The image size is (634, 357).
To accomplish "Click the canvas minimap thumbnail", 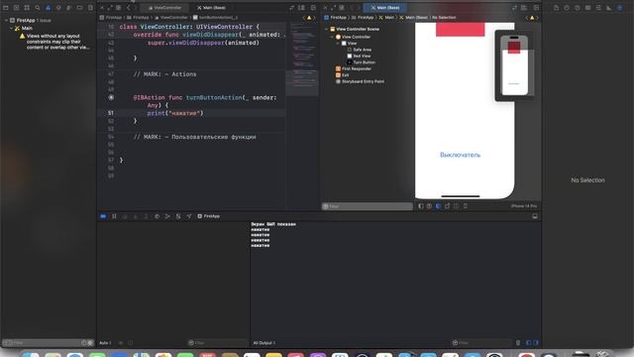I will [514, 65].
